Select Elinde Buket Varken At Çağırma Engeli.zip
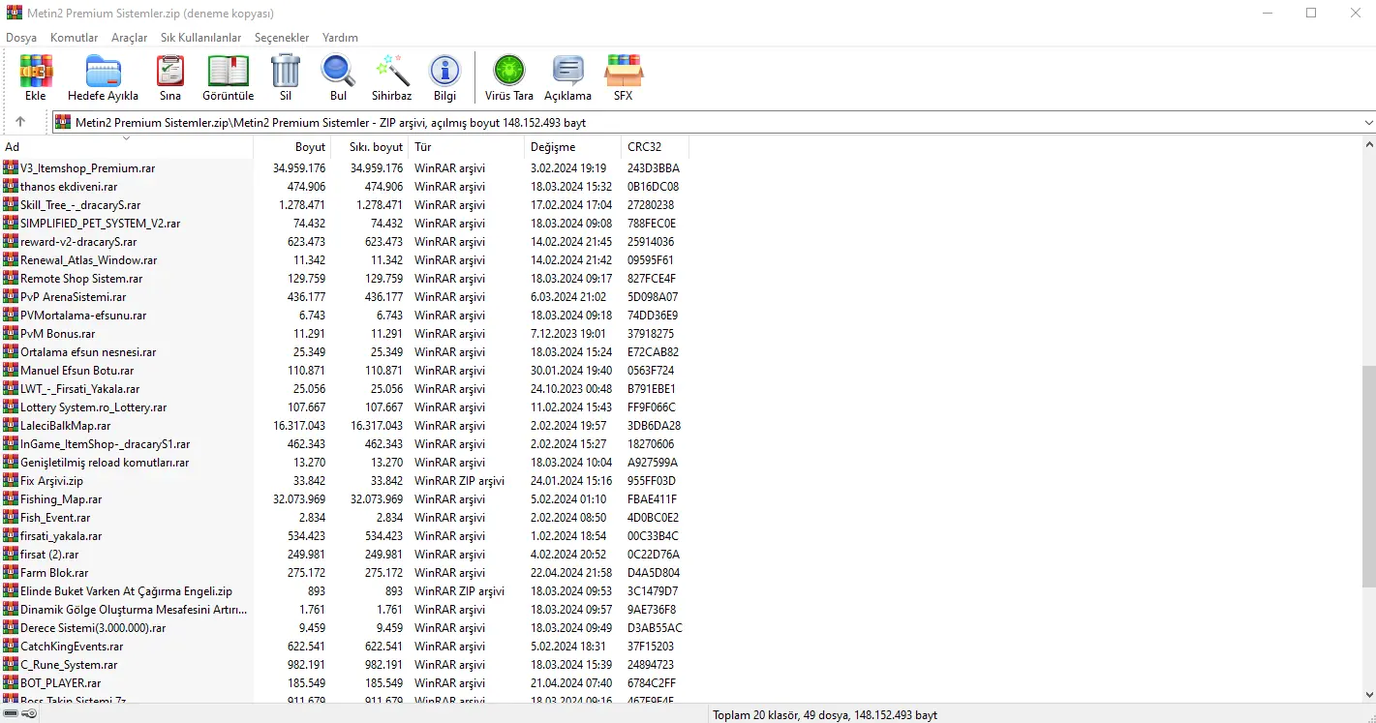Screen dimensions: 1376x723 click(127, 590)
